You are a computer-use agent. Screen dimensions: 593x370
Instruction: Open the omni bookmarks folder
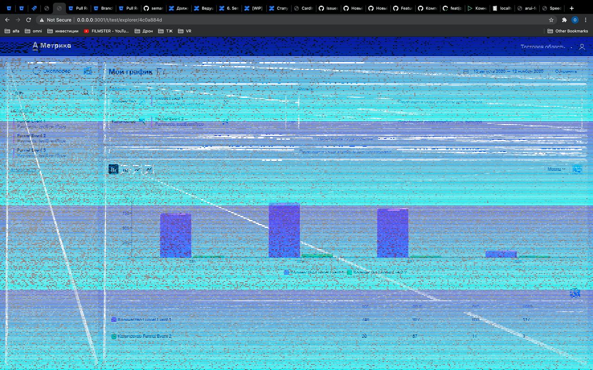(33, 31)
